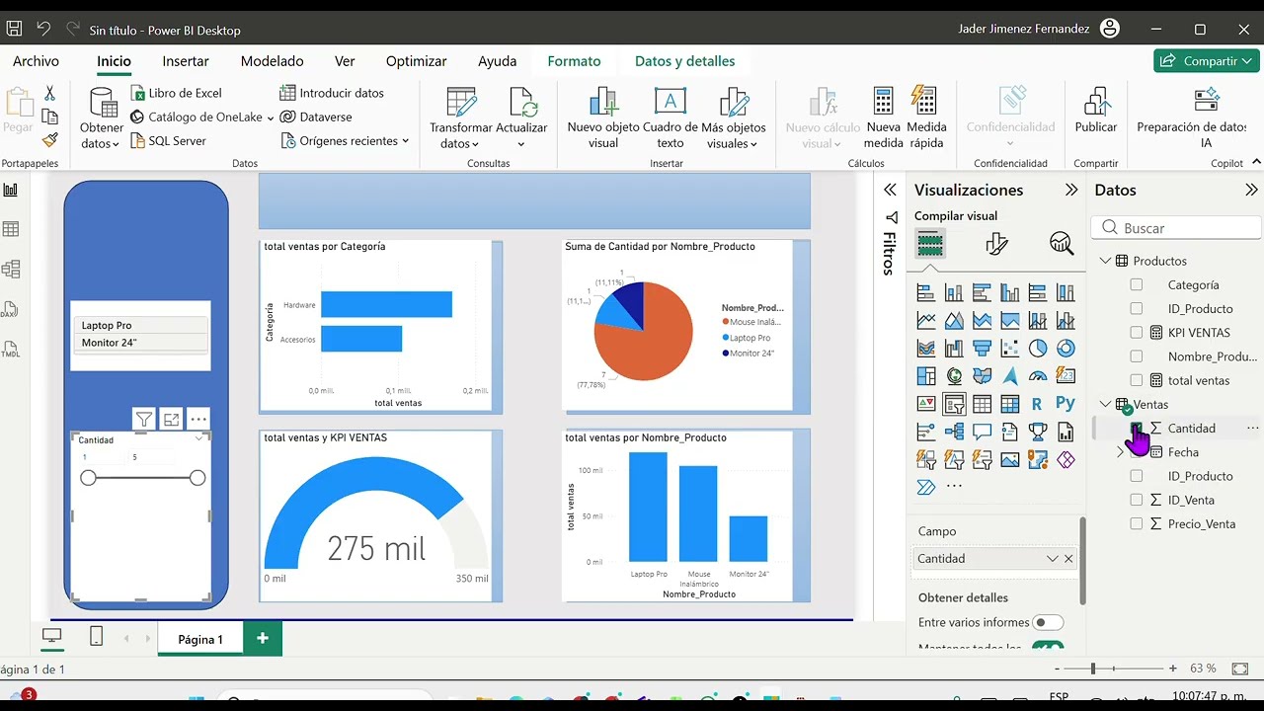This screenshot has height=711, width=1264.
Task: Open the Analytics pane magnifier icon
Action: [1062, 244]
